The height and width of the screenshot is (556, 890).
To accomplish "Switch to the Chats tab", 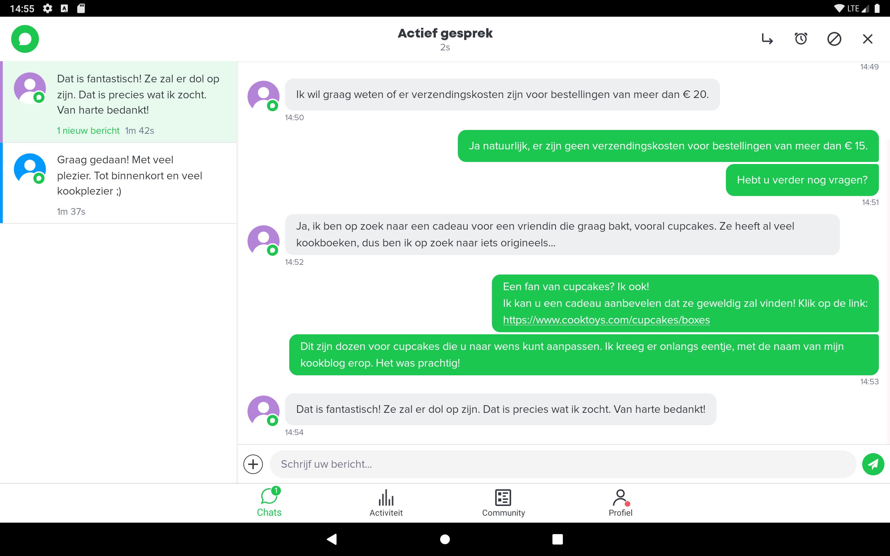I will tap(269, 502).
